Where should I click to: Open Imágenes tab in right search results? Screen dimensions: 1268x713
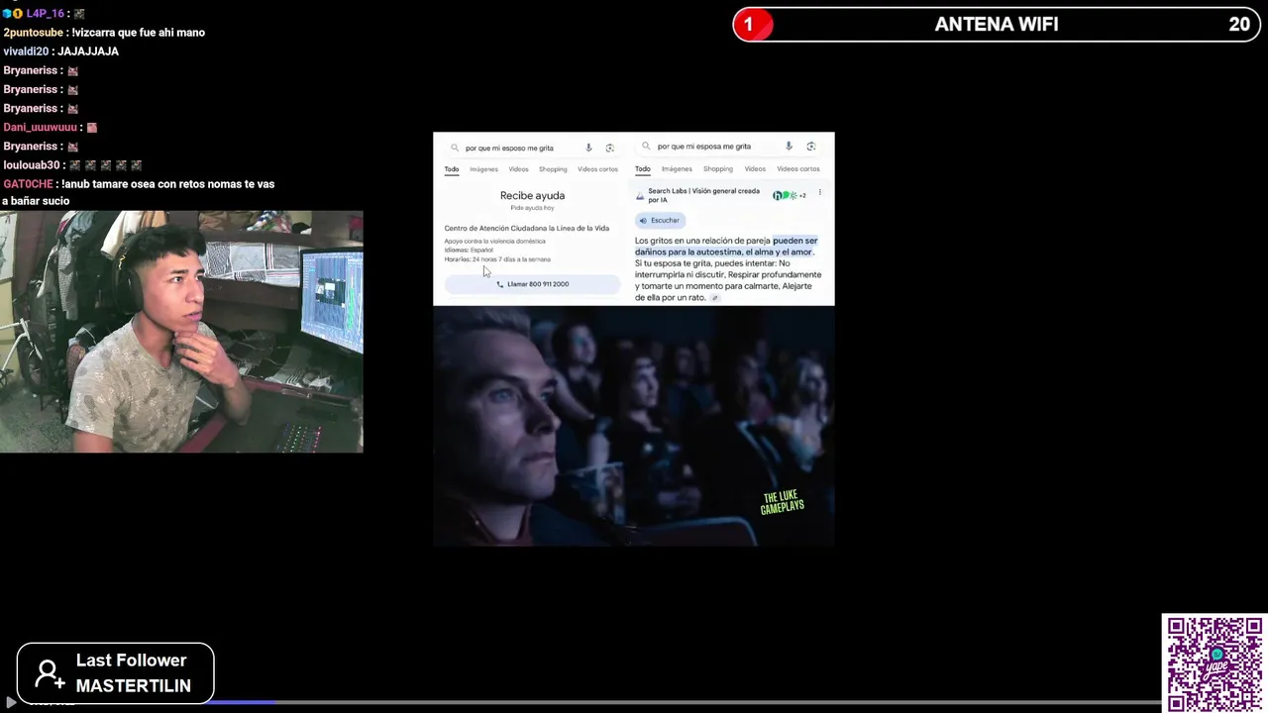pos(677,169)
